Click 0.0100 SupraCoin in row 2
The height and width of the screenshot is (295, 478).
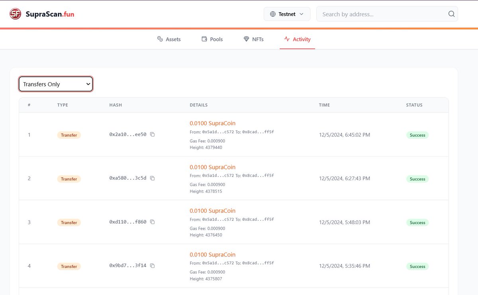(x=212, y=167)
